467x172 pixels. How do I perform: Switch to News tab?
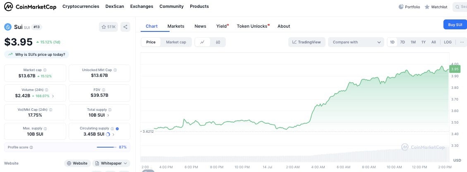click(201, 26)
